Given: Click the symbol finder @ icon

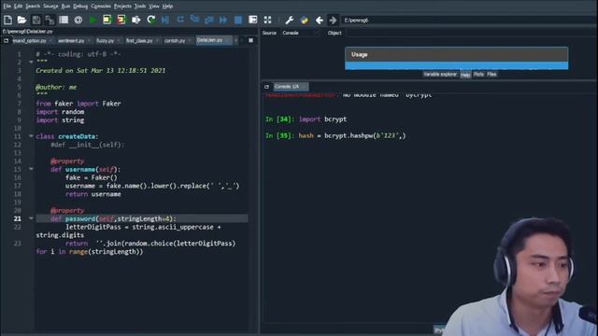Looking at the screenshot, I should (78, 20).
